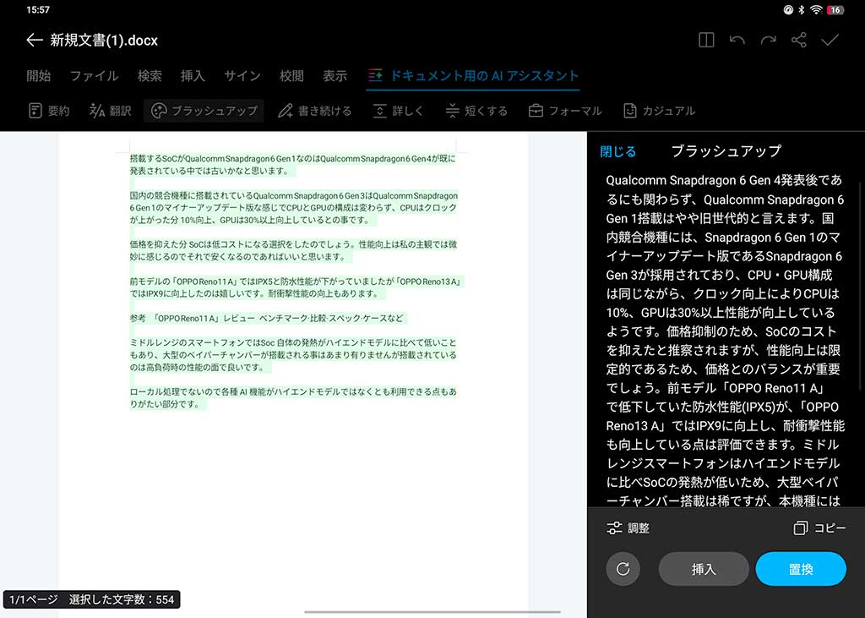Click the generated AI text in the ブラッシュアップ panel
The image size is (865, 618).
coord(725,340)
